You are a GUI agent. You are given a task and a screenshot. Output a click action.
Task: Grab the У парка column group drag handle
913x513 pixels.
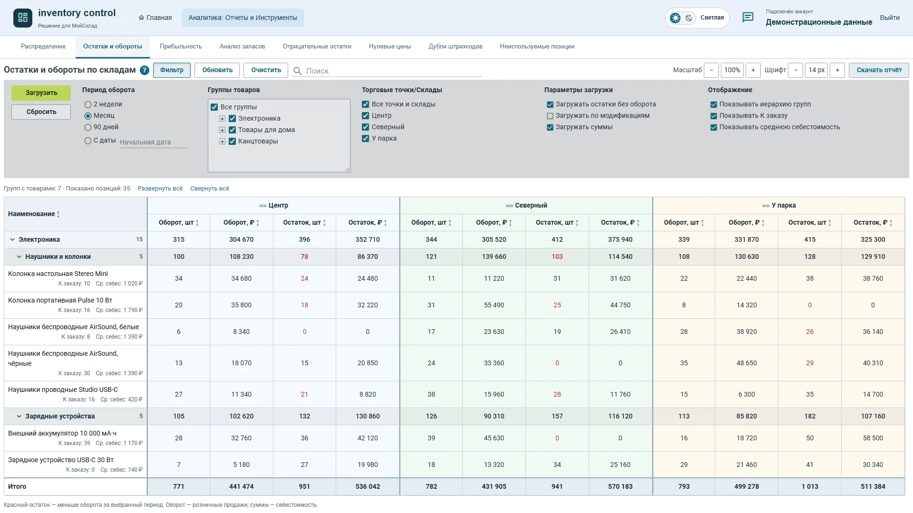coord(766,206)
